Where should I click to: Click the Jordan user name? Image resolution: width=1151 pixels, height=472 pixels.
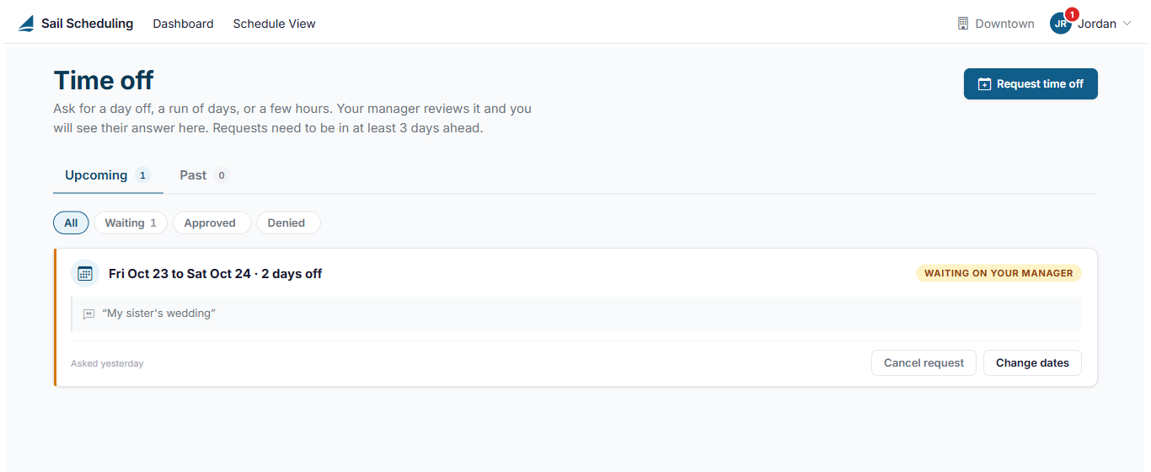(1097, 24)
